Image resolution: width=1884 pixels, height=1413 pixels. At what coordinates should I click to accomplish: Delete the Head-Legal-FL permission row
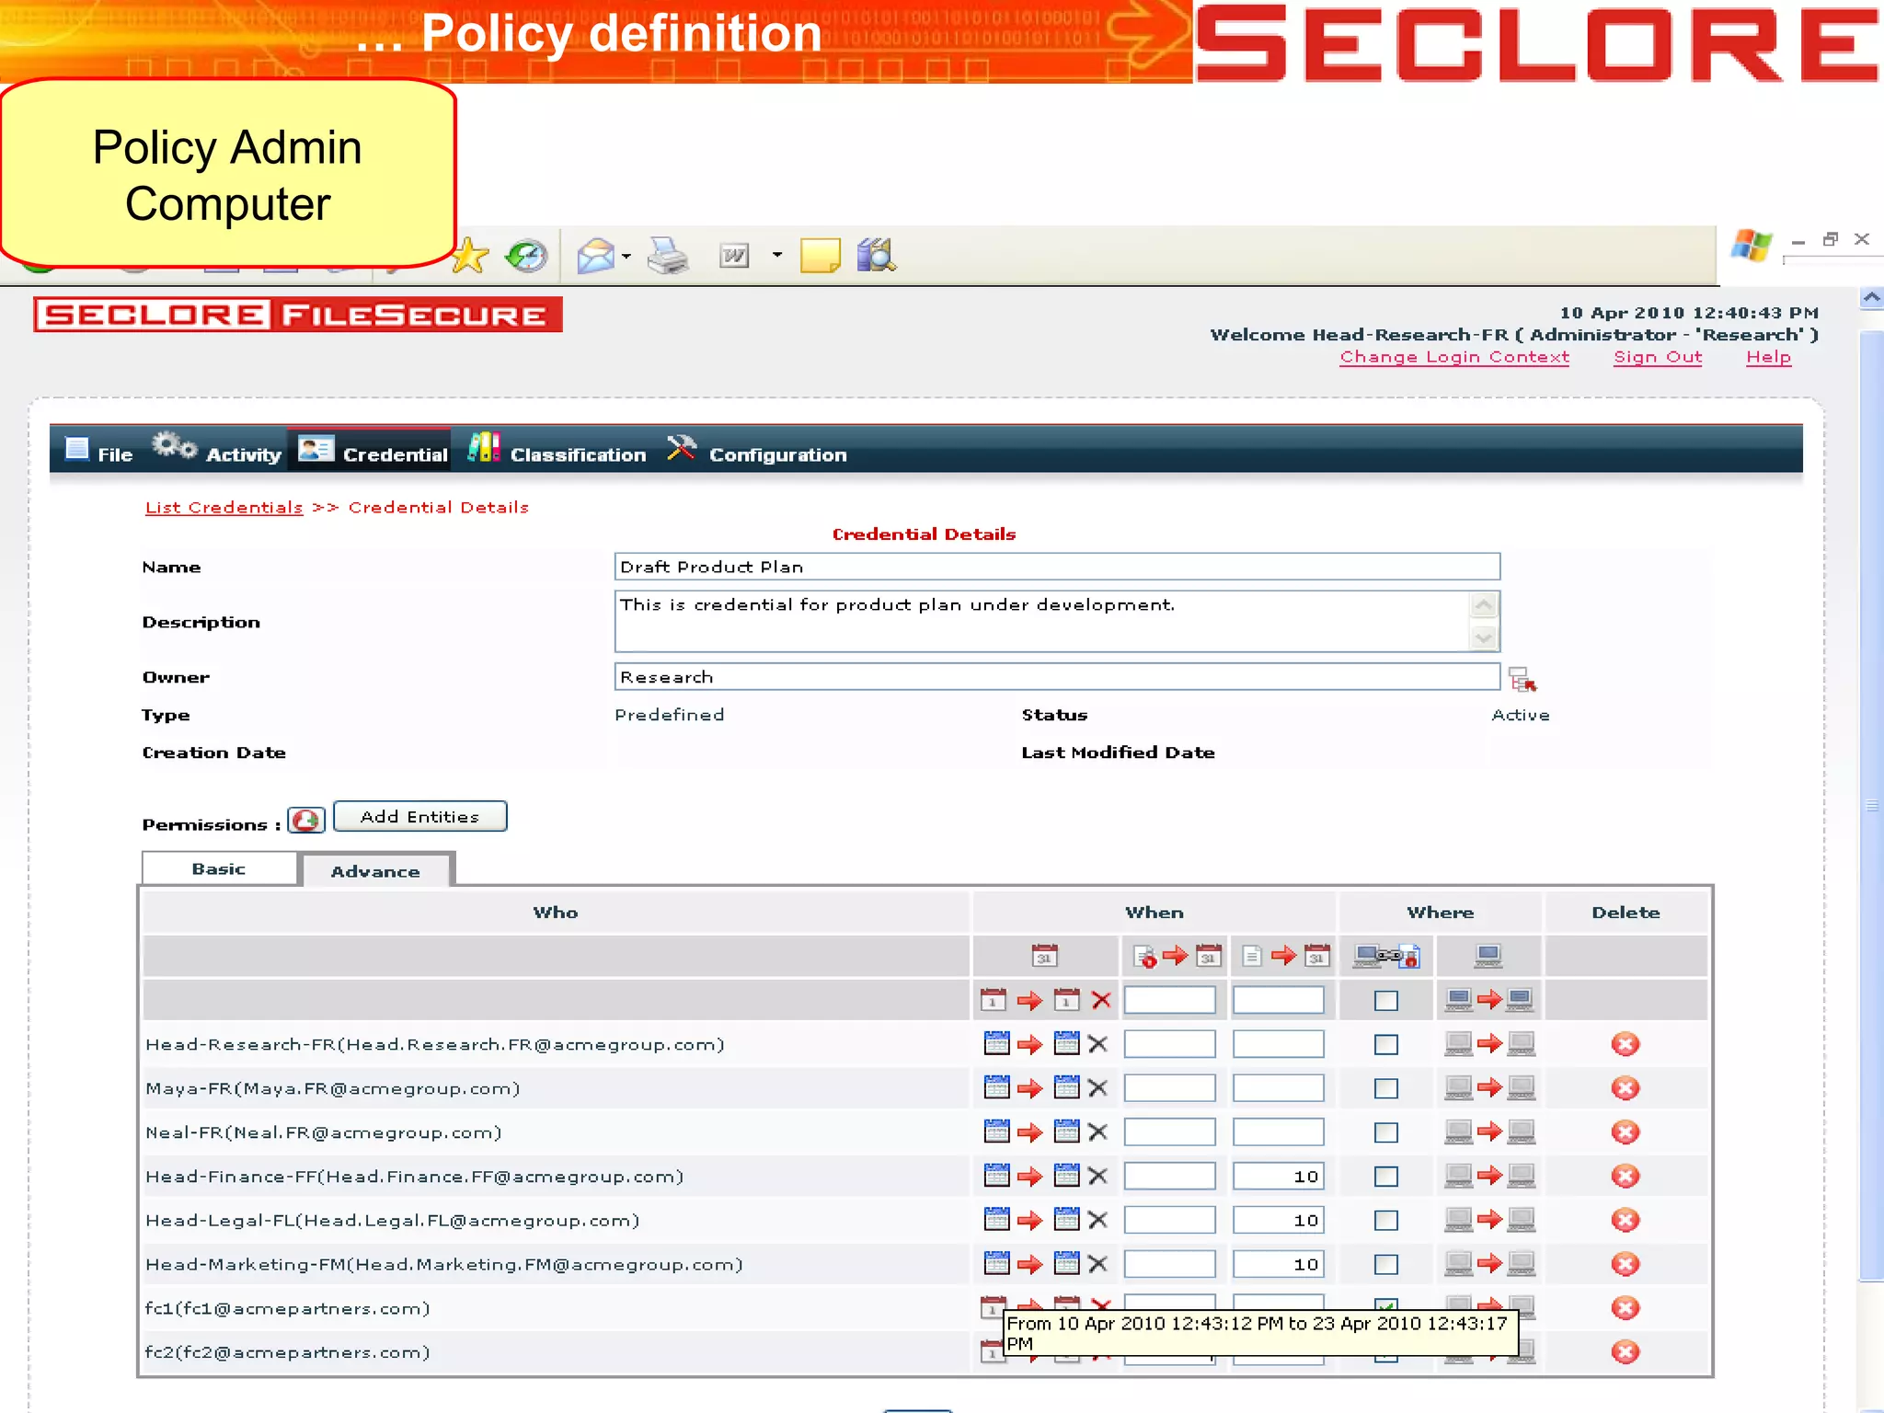(x=1626, y=1221)
